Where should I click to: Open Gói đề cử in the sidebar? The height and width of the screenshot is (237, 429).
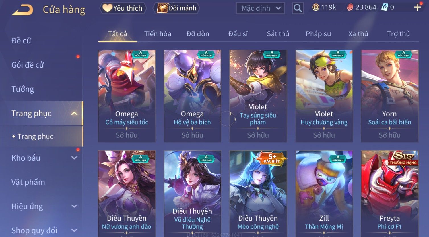point(28,65)
